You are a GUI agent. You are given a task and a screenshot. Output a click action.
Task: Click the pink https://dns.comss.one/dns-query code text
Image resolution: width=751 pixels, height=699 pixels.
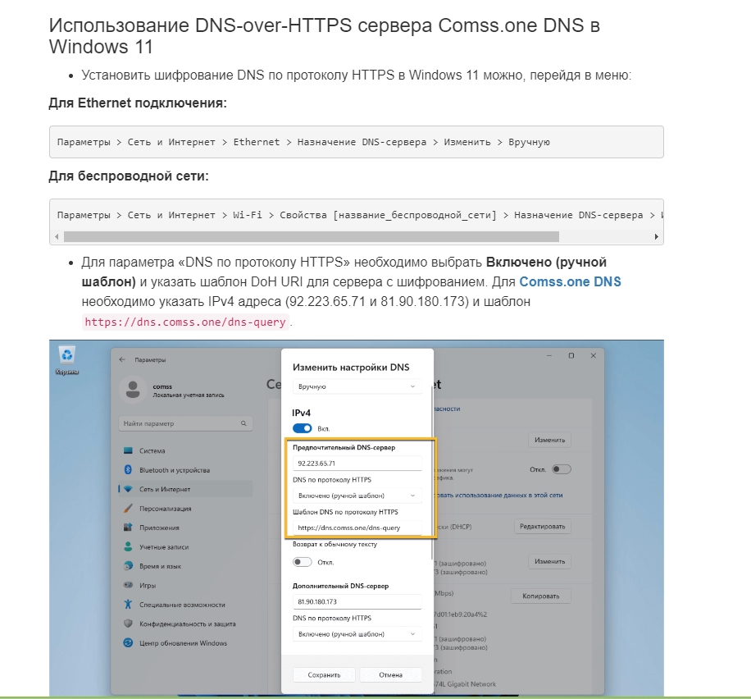tap(185, 322)
